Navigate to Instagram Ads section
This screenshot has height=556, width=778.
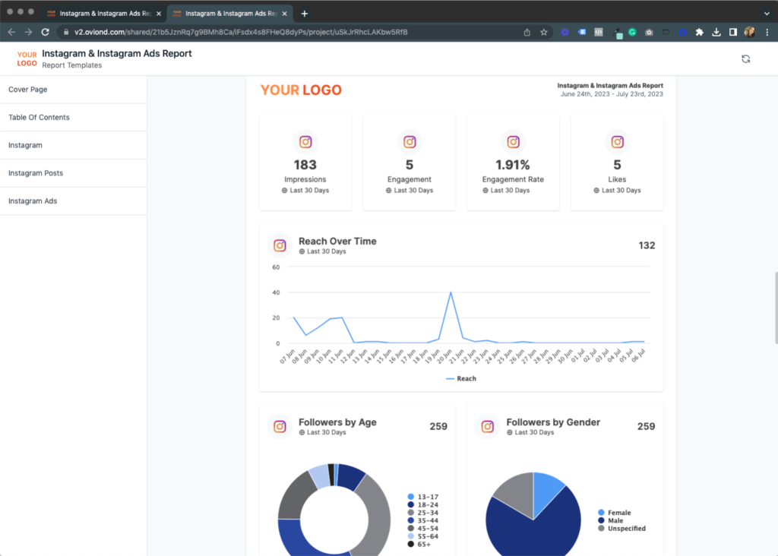(74, 201)
